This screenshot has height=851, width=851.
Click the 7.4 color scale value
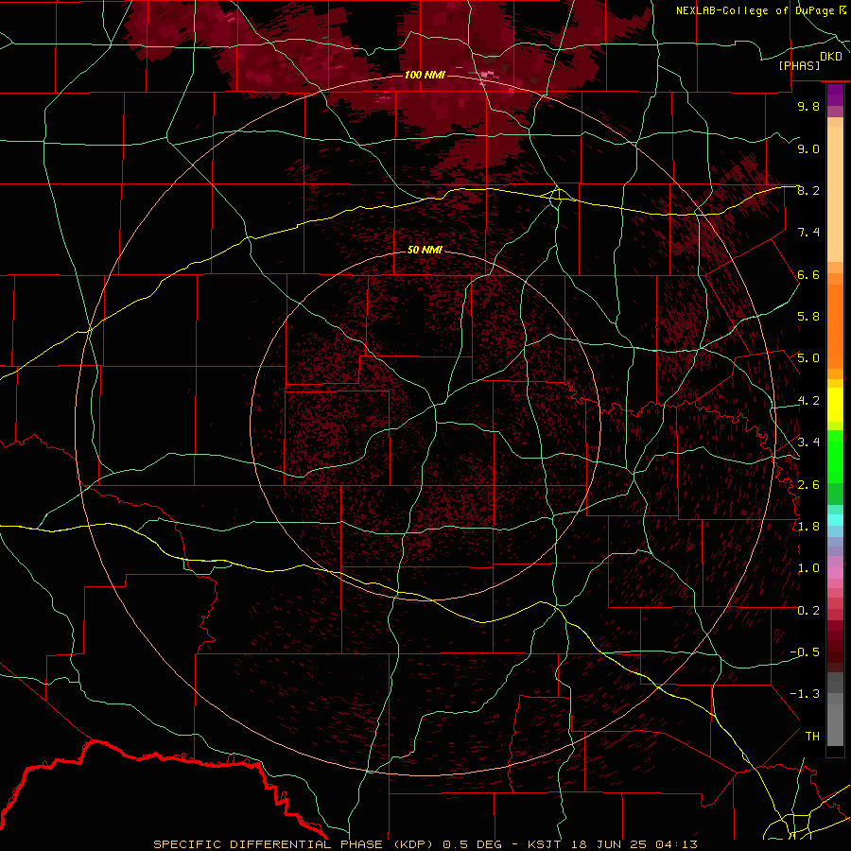(x=808, y=233)
